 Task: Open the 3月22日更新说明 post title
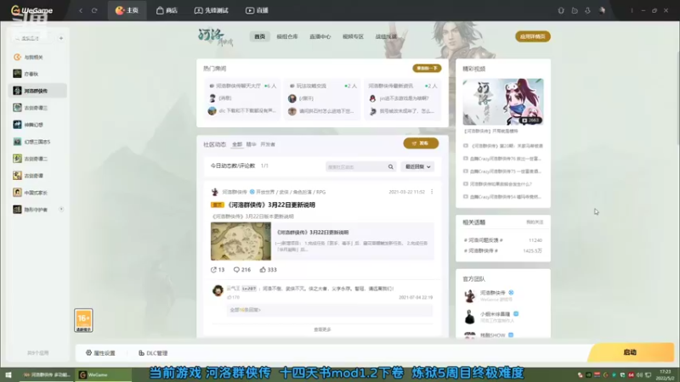(271, 205)
